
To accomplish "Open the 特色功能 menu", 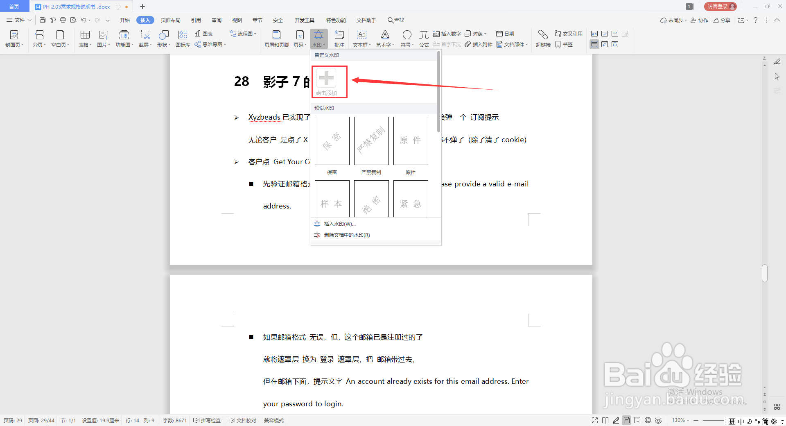I will (x=336, y=20).
